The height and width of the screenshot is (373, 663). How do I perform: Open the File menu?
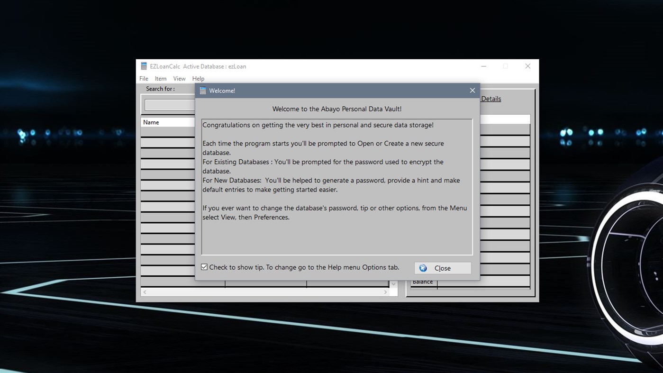point(143,79)
